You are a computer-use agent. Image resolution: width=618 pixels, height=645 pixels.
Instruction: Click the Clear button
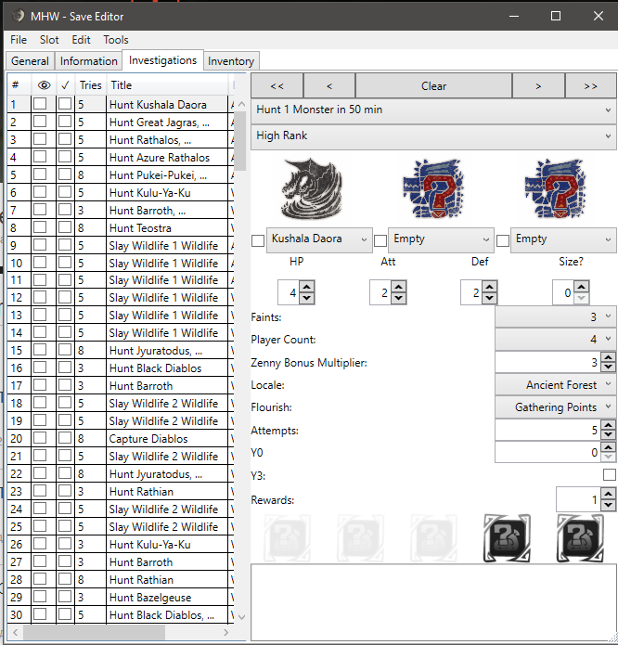tap(433, 86)
